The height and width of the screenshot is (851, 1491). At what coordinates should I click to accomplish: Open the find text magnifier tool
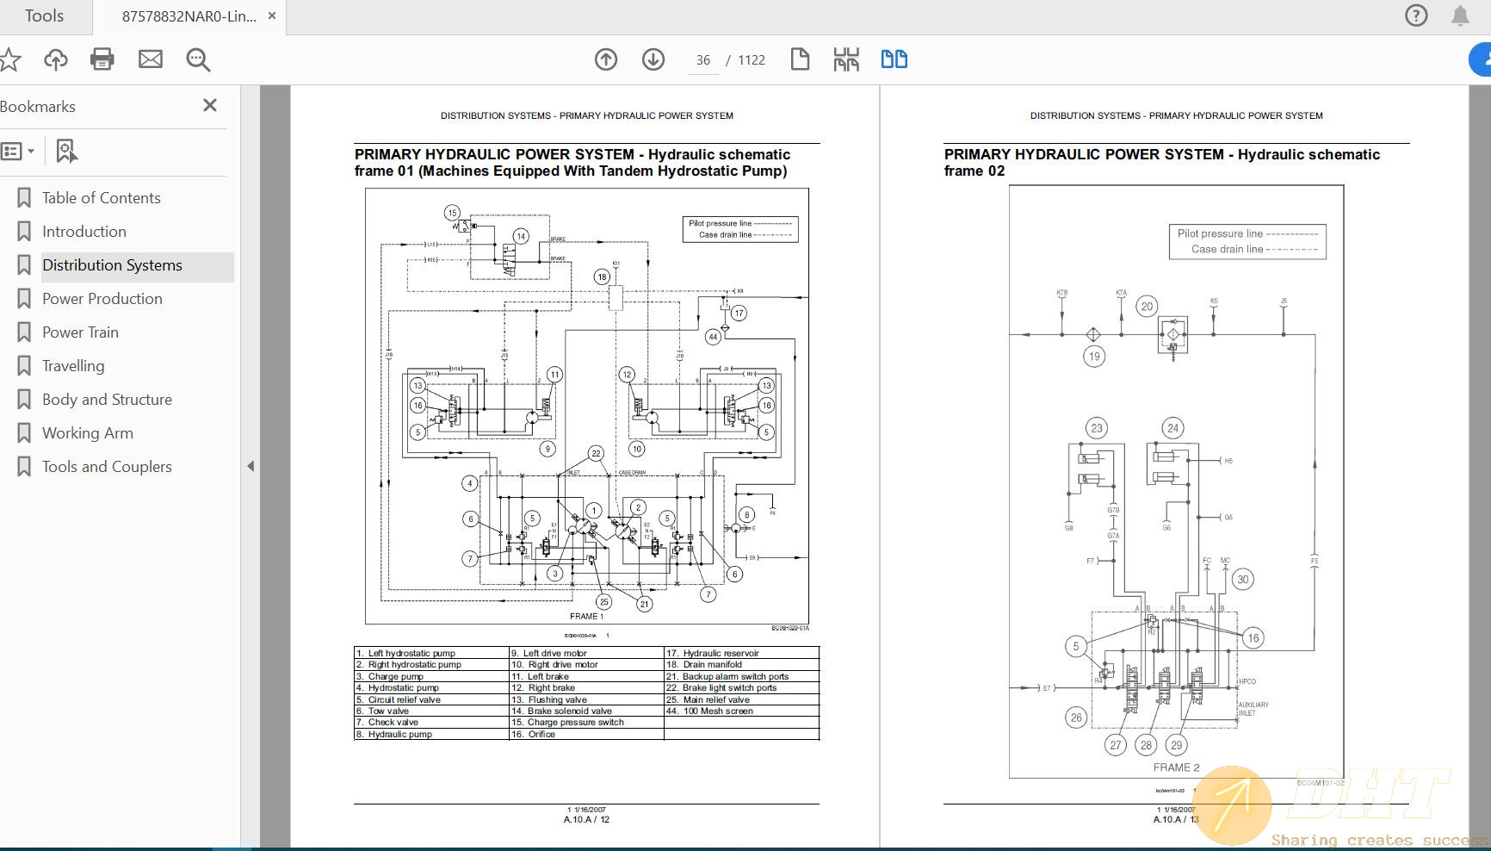click(198, 59)
